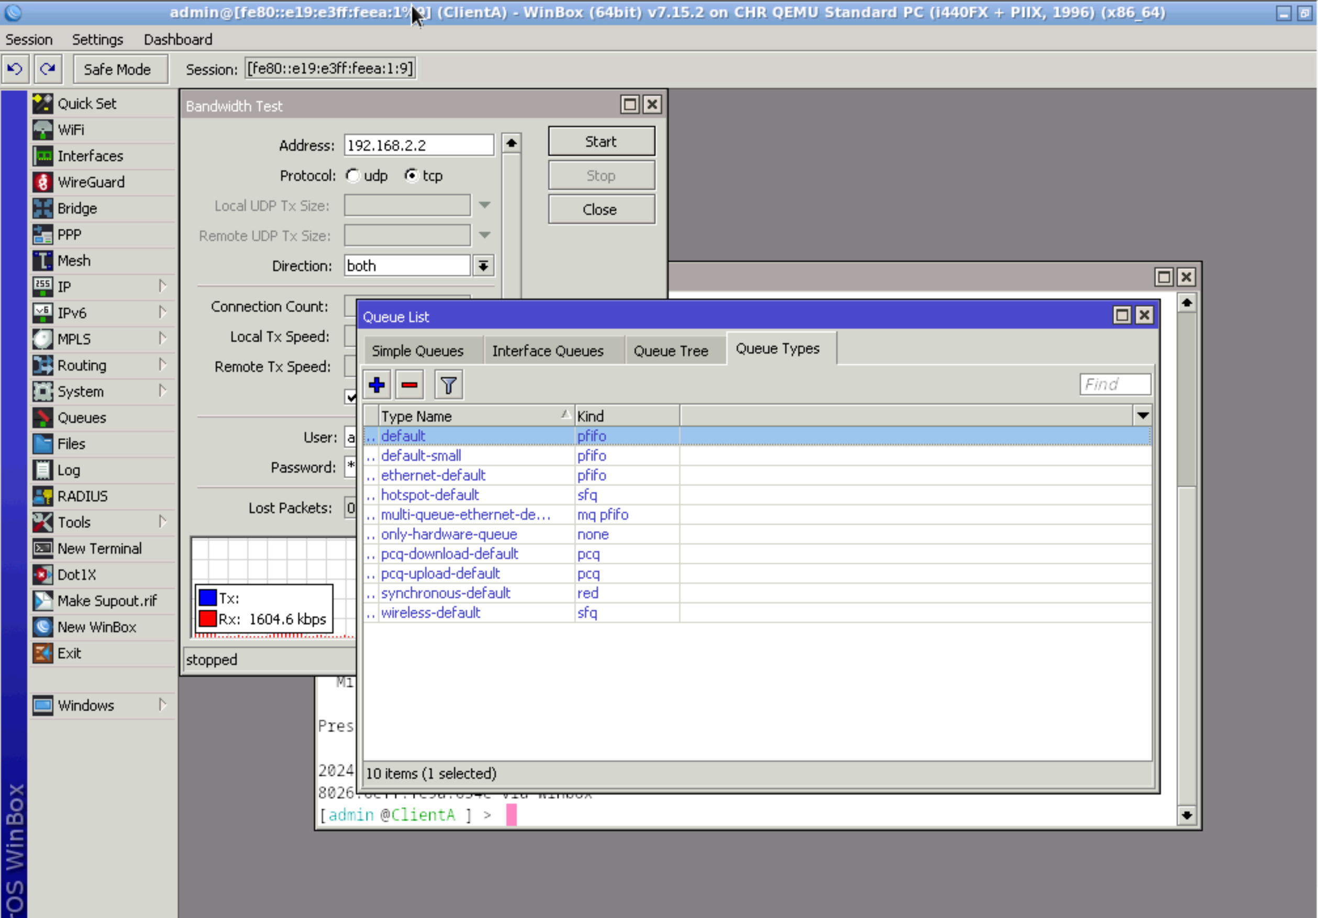
Task: Expand the Local UDP Tx Size dropdown
Action: click(485, 205)
